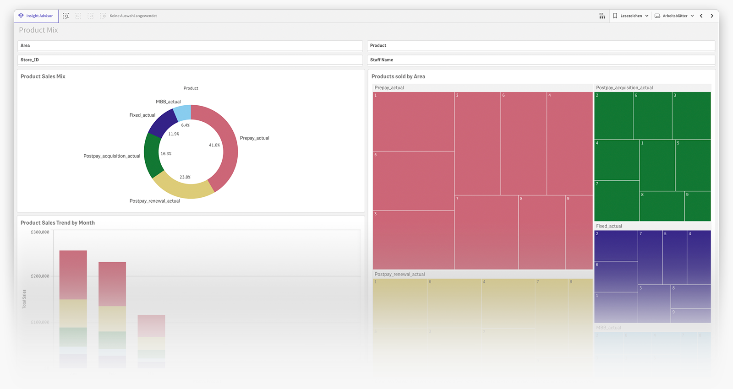
Task: Click the clear all selections icon
Action: [103, 16]
